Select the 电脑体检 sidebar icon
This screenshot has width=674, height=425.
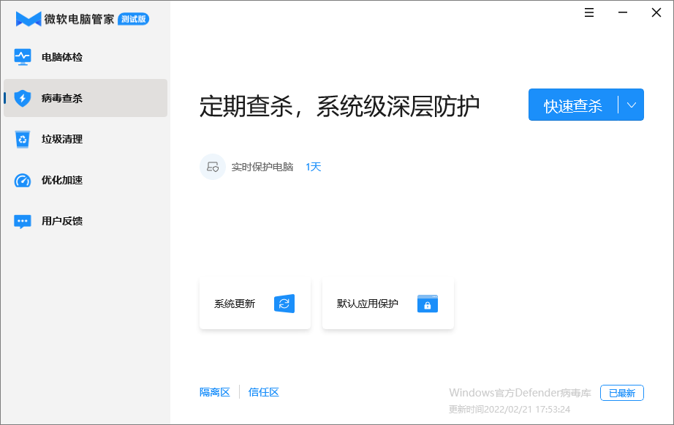[x=23, y=56]
